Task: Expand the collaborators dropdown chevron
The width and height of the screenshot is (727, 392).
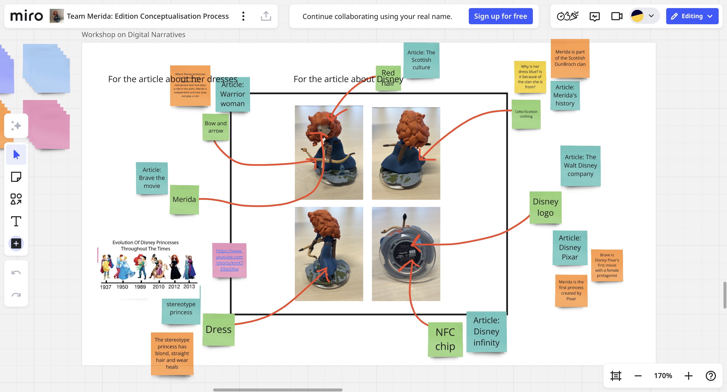Action: 651,16
